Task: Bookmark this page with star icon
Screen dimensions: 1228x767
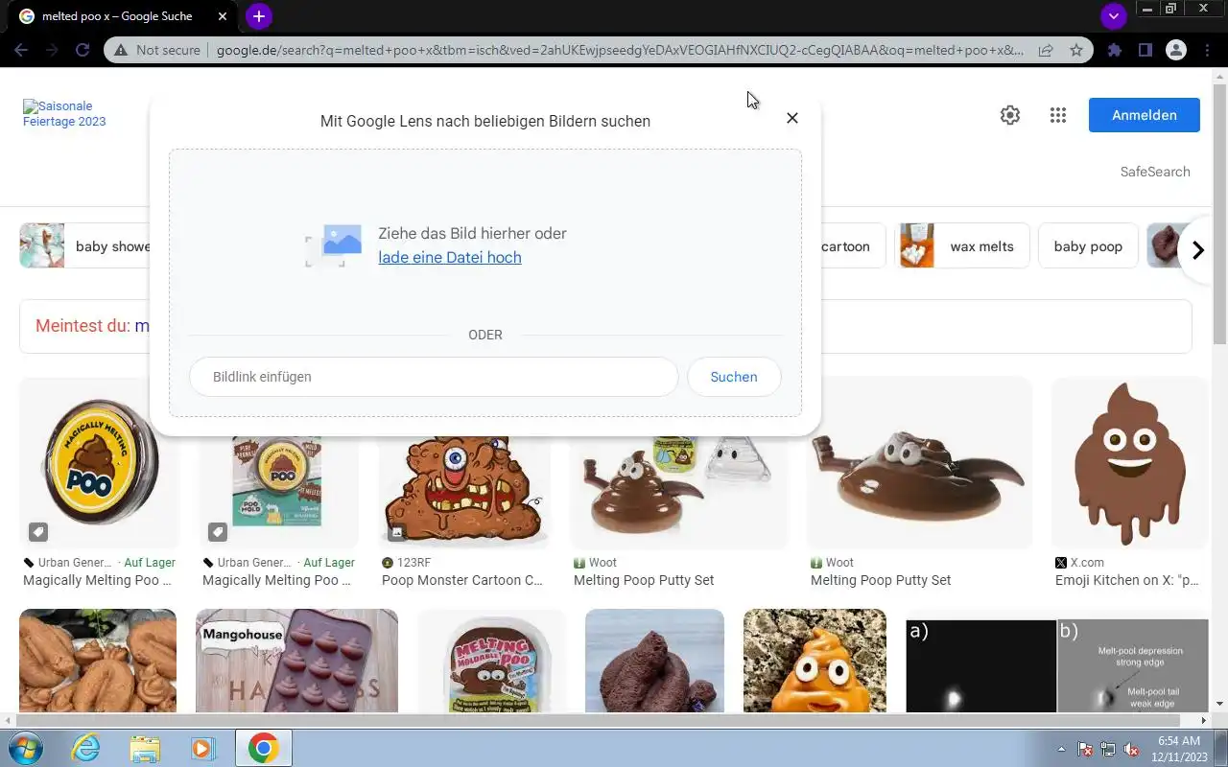Action: pos(1076,50)
